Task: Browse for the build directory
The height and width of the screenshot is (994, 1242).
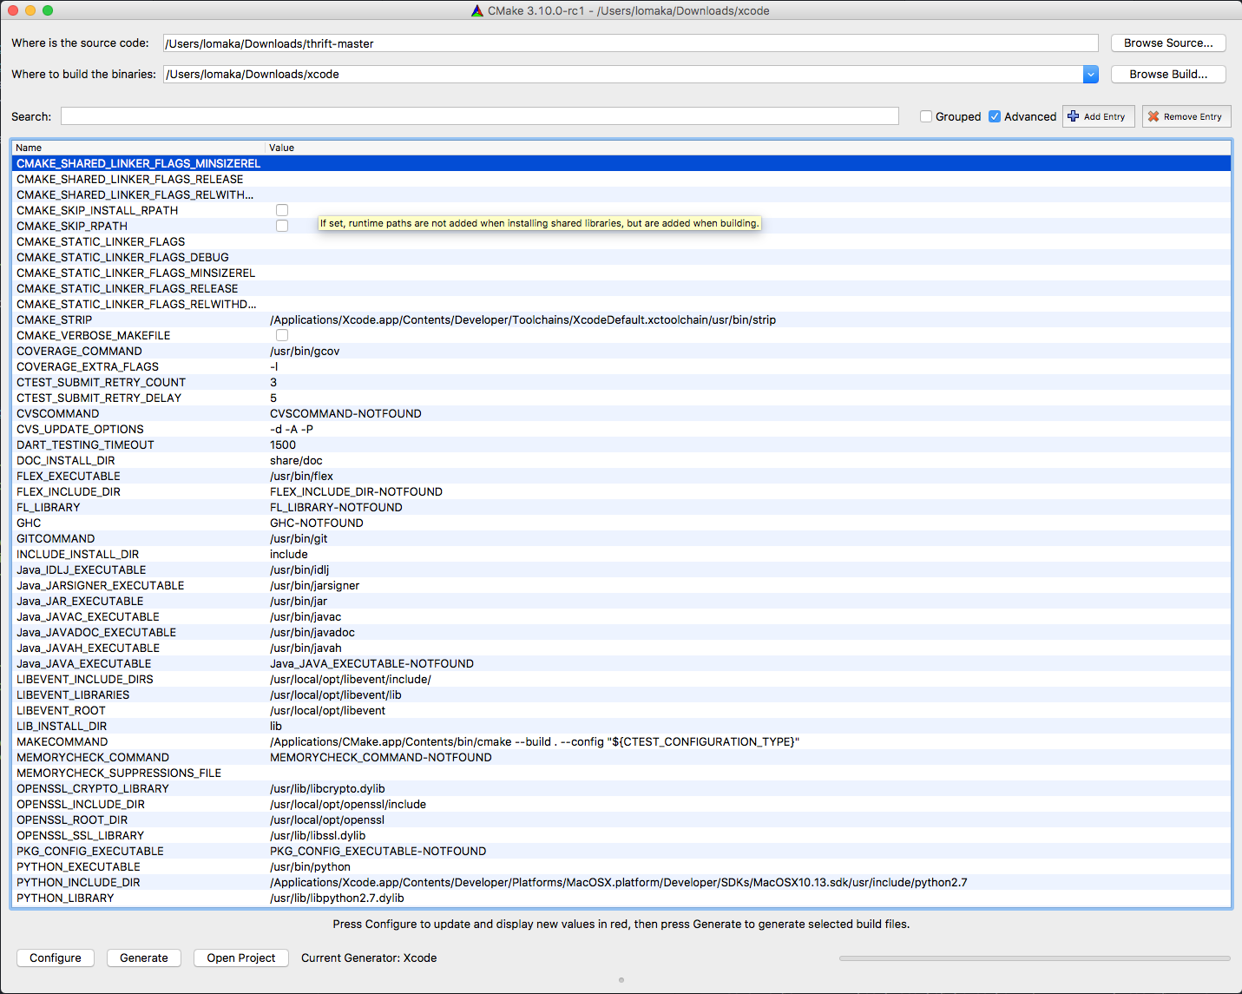Action: pyautogui.click(x=1168, y=75)
